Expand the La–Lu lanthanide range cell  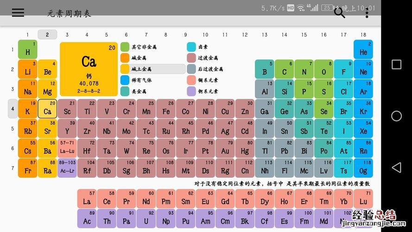coord(67,148)
